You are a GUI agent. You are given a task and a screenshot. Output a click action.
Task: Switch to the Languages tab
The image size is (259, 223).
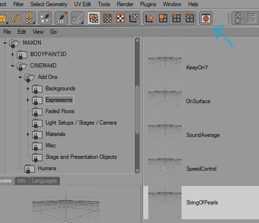pos(44,181)
